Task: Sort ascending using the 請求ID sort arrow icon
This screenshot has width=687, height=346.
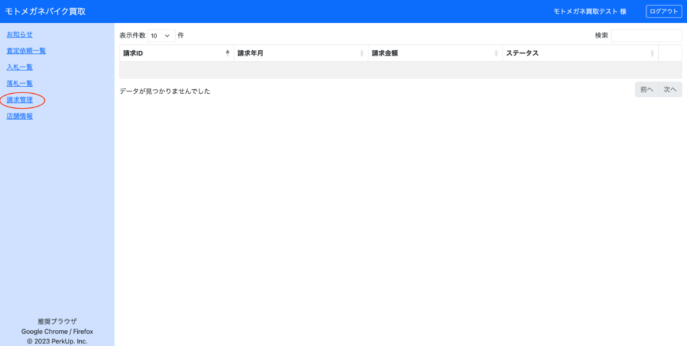Action: pyautogui.click(x=227, y=53)
